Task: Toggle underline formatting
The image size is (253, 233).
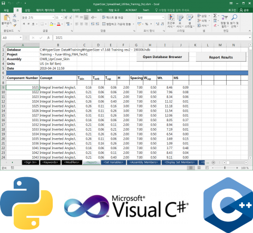Action: (x=33, y=24)
